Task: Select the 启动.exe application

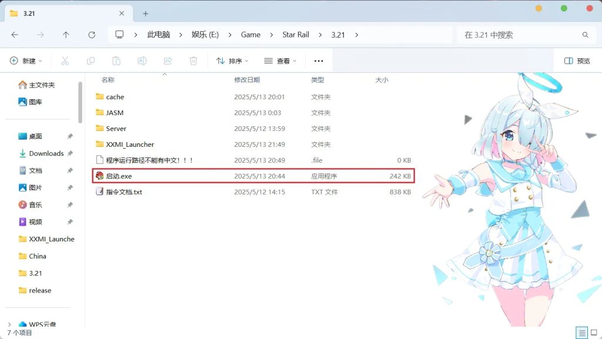Action: coord(253,176)
